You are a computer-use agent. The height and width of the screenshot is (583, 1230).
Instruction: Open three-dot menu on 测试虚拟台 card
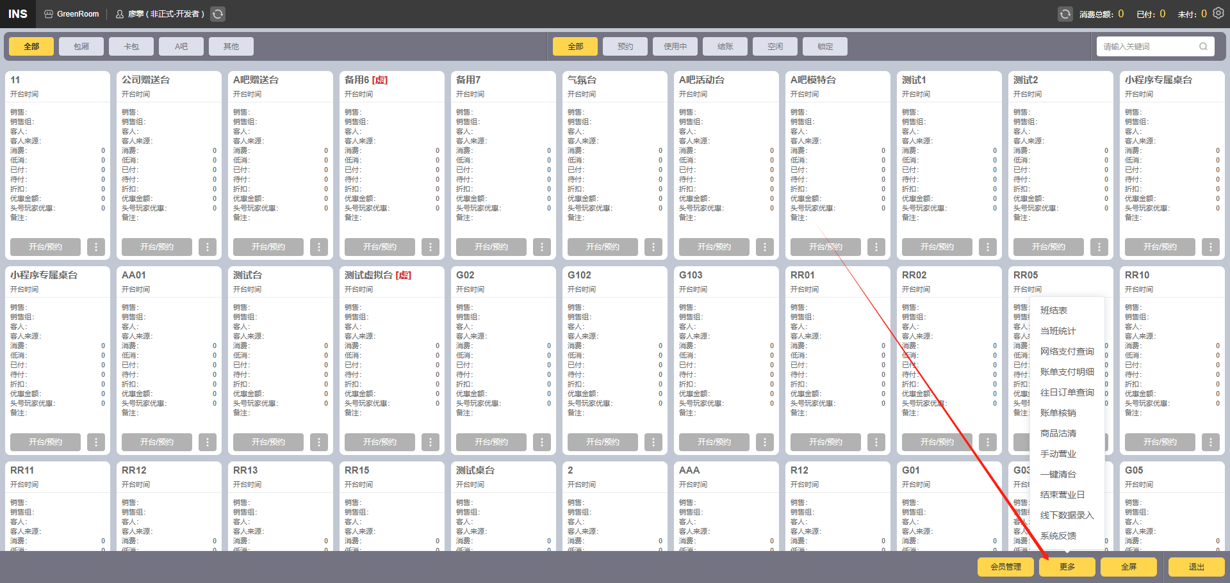[430, 442]
